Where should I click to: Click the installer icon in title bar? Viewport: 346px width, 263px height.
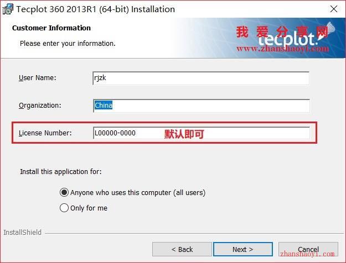pyautogui.click(x=8, y=9)
